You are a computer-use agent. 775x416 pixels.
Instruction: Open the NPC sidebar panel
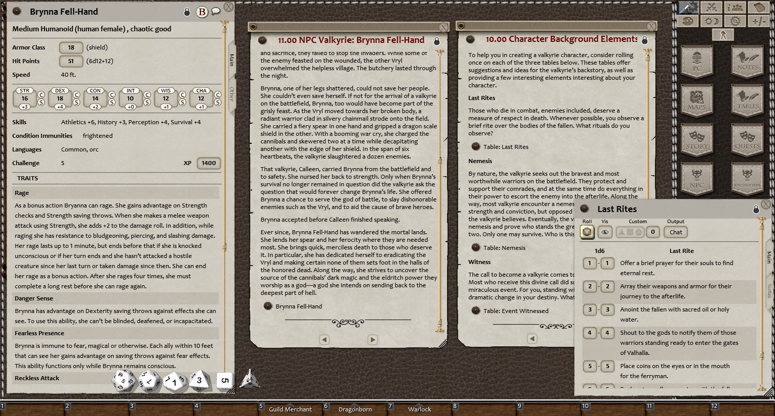697,179
